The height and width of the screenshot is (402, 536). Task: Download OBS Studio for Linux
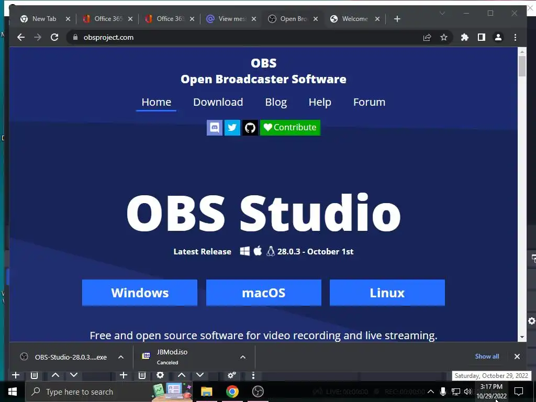(x=387, y=293)
